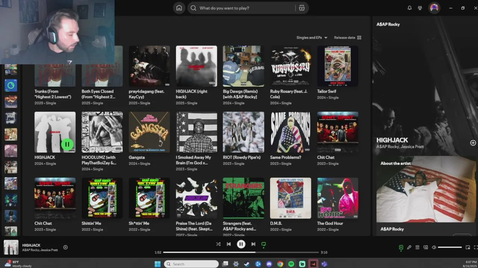Viewport: 478px width, 268px height.
Task: Open the Queue icon
Action: point(417,247)
